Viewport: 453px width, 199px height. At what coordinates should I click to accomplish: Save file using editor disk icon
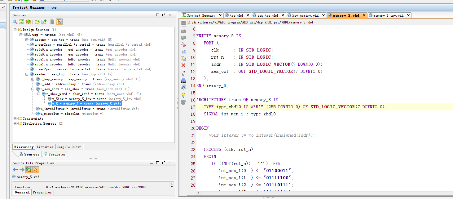click(183, 23)
